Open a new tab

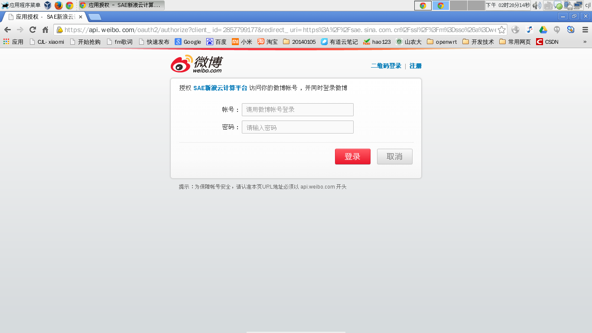94,17
